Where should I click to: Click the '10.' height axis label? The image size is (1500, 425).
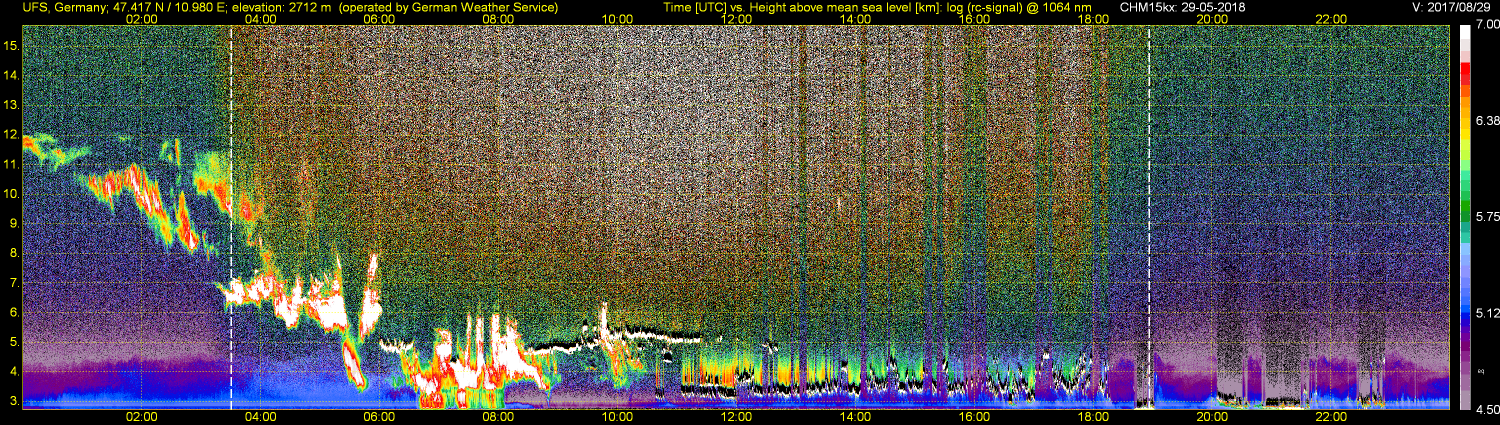point(12,194)
